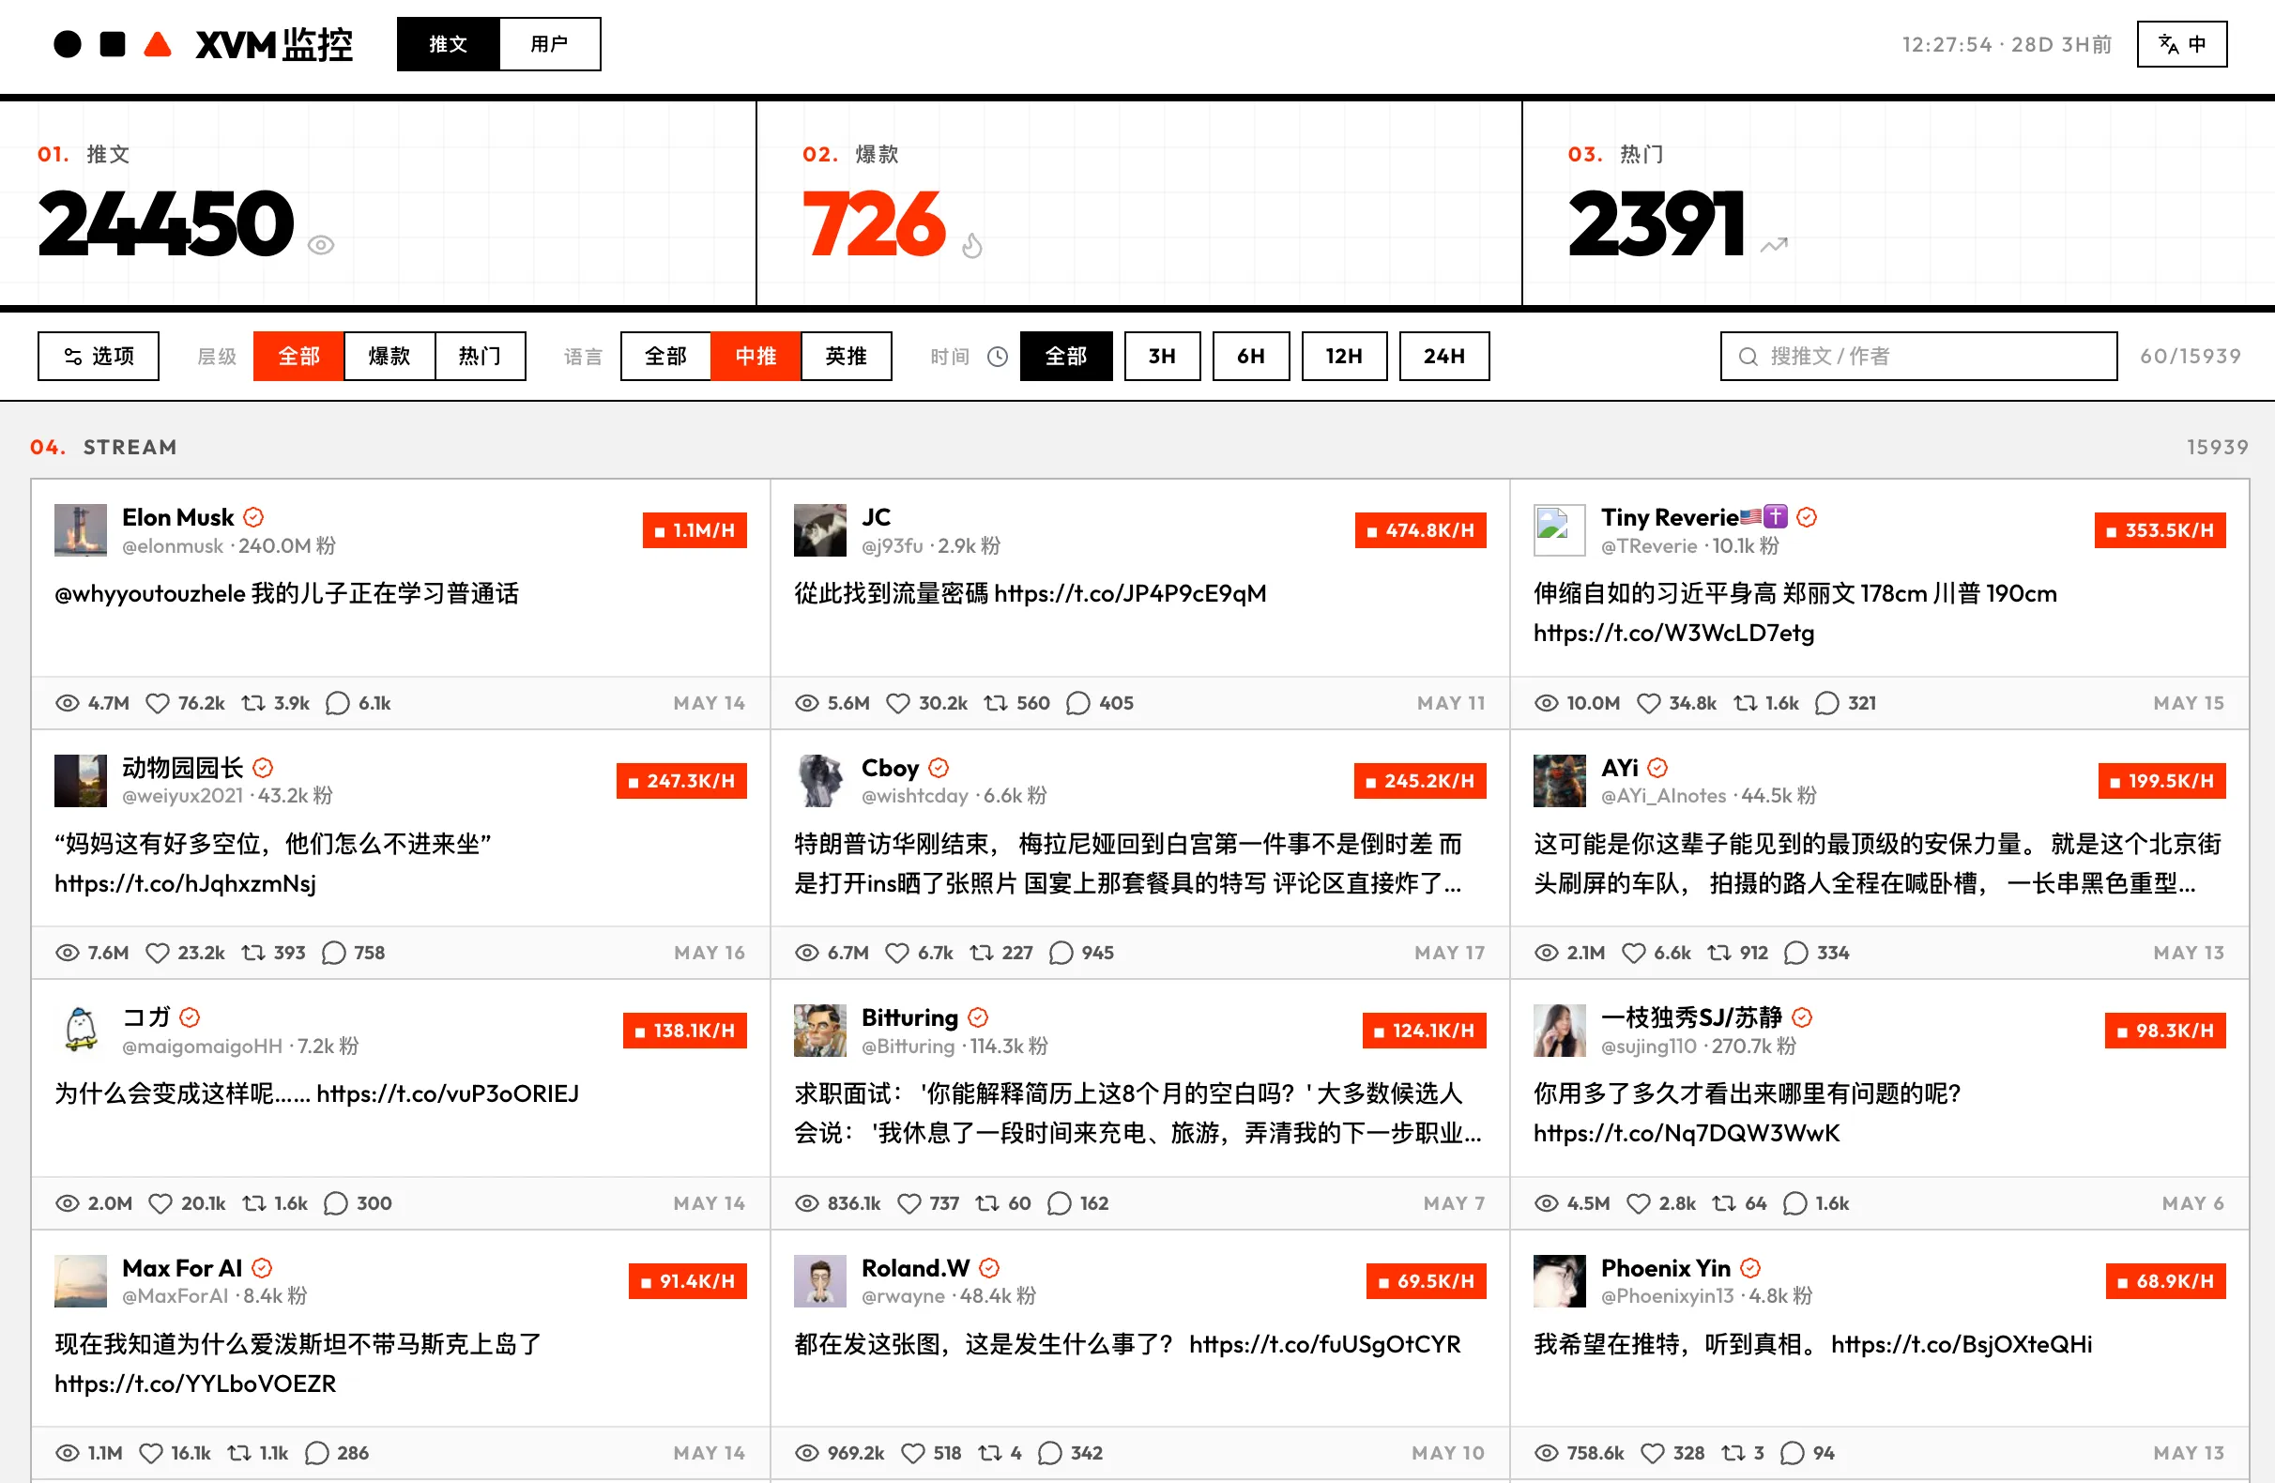The width and height of the screenshot is (2275, 1483).
Task: Click Roland.W's verified badge
Action: (989, 1268)
